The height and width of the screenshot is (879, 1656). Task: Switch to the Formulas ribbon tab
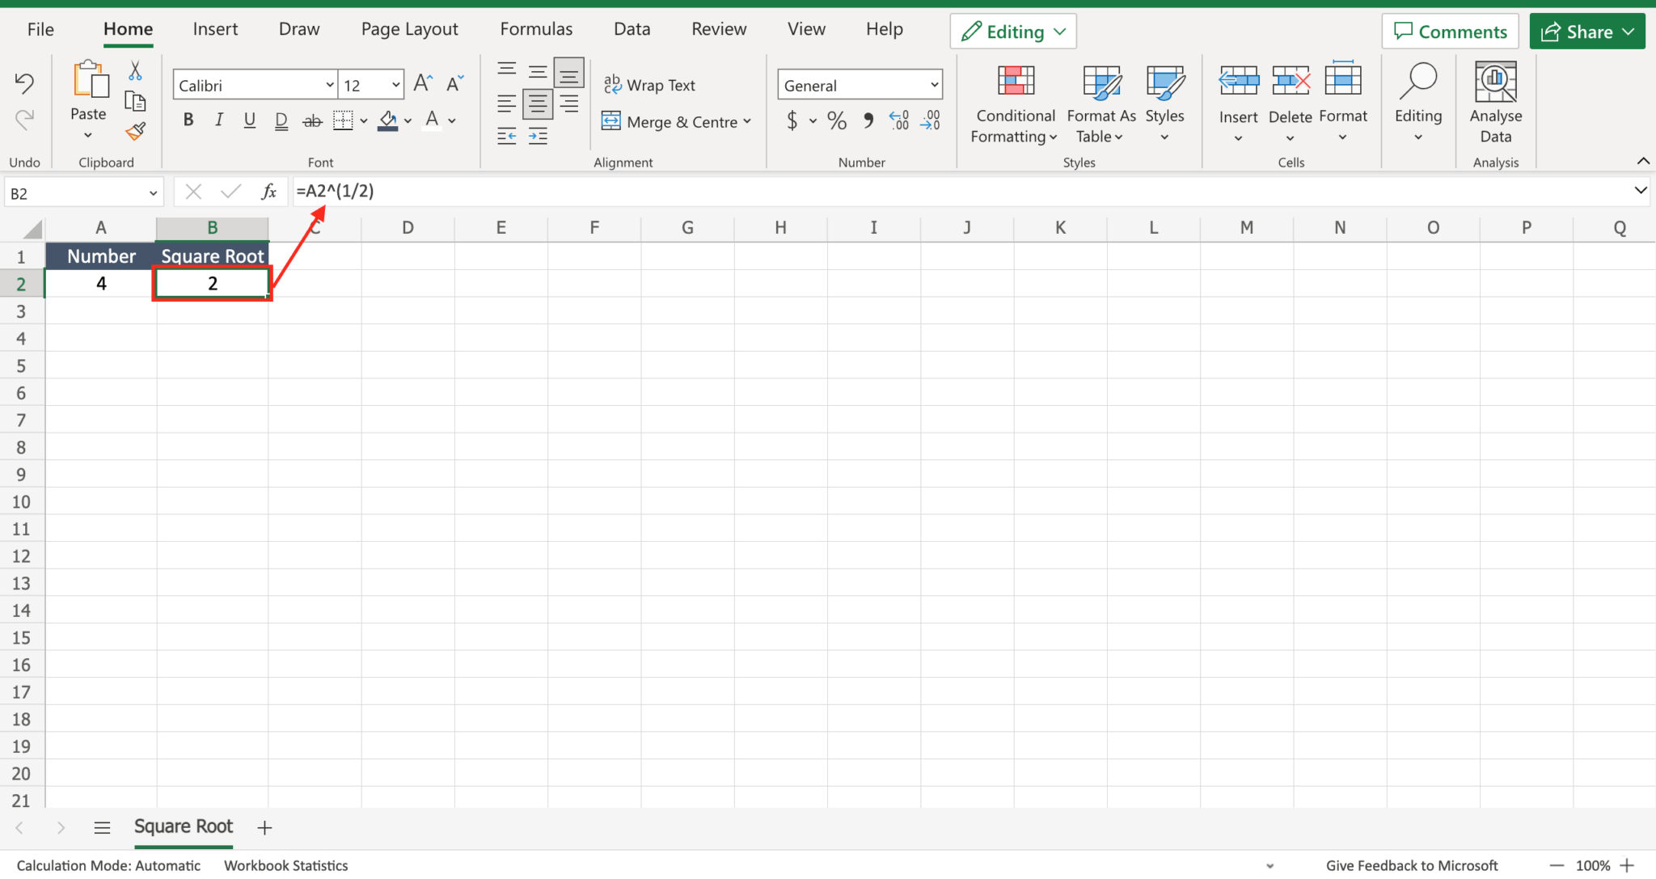tap(535, 28)
